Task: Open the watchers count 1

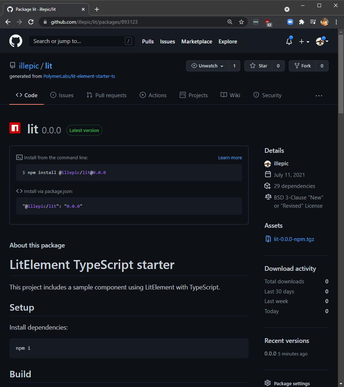Action: (235, 66)
